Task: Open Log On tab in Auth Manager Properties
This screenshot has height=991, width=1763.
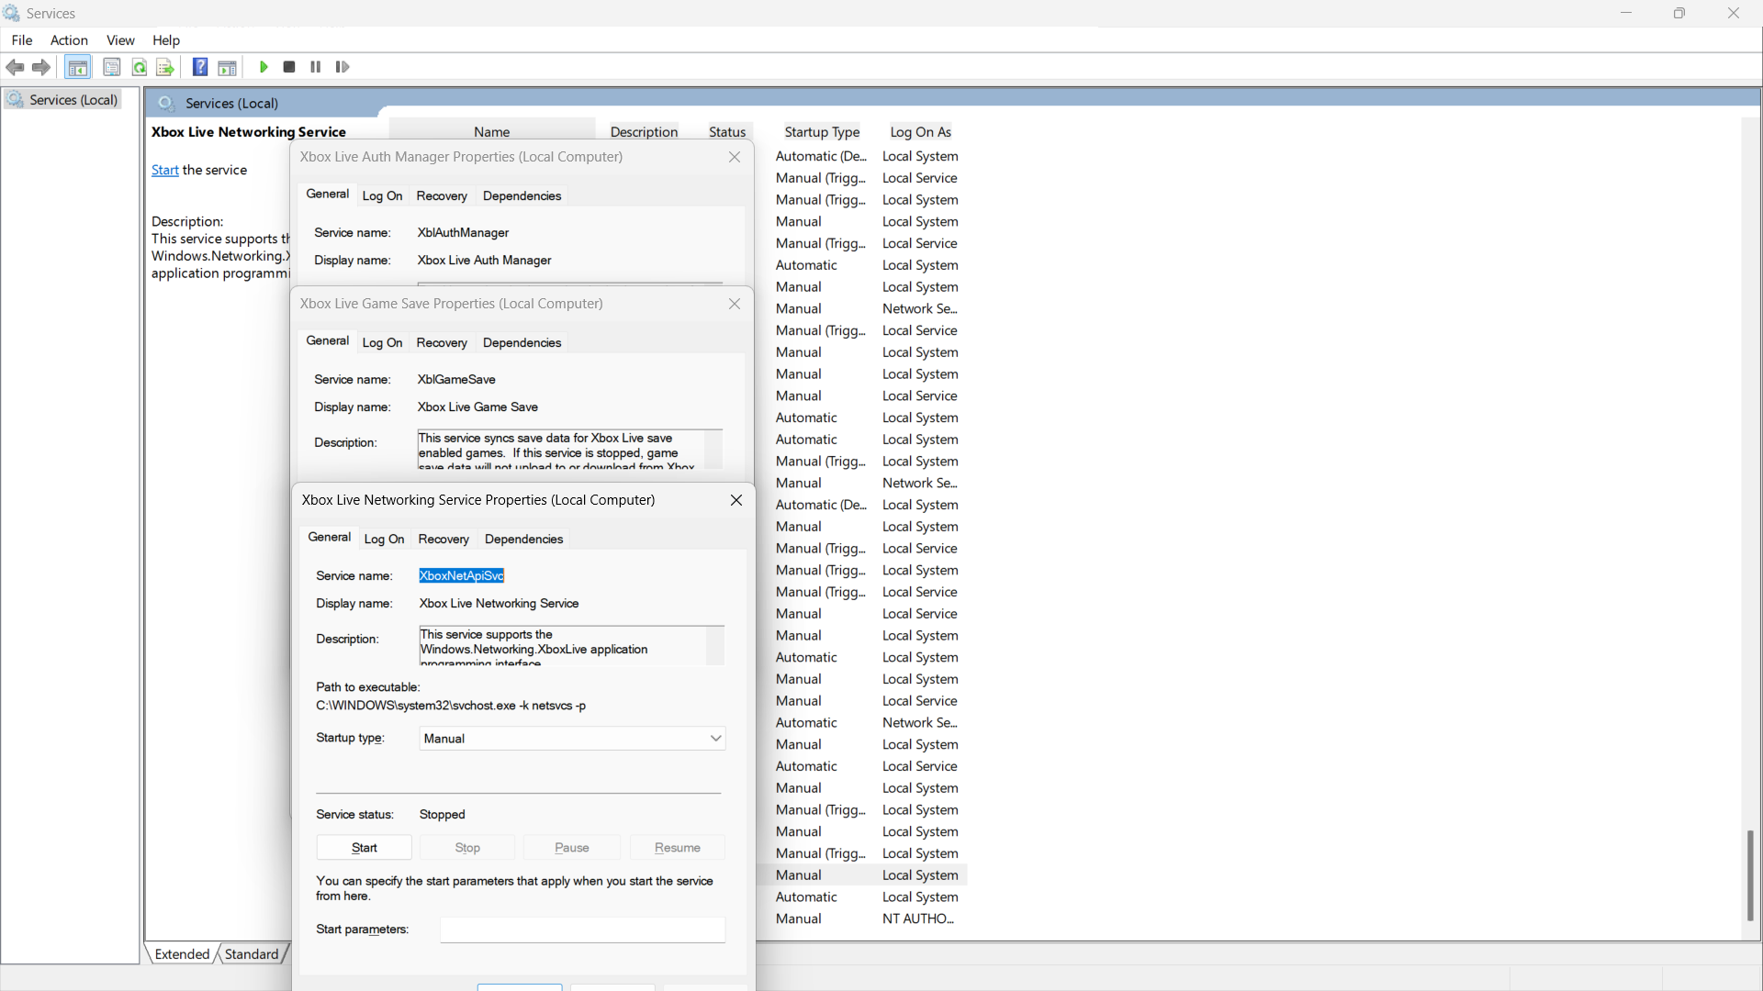Action: 382,196
